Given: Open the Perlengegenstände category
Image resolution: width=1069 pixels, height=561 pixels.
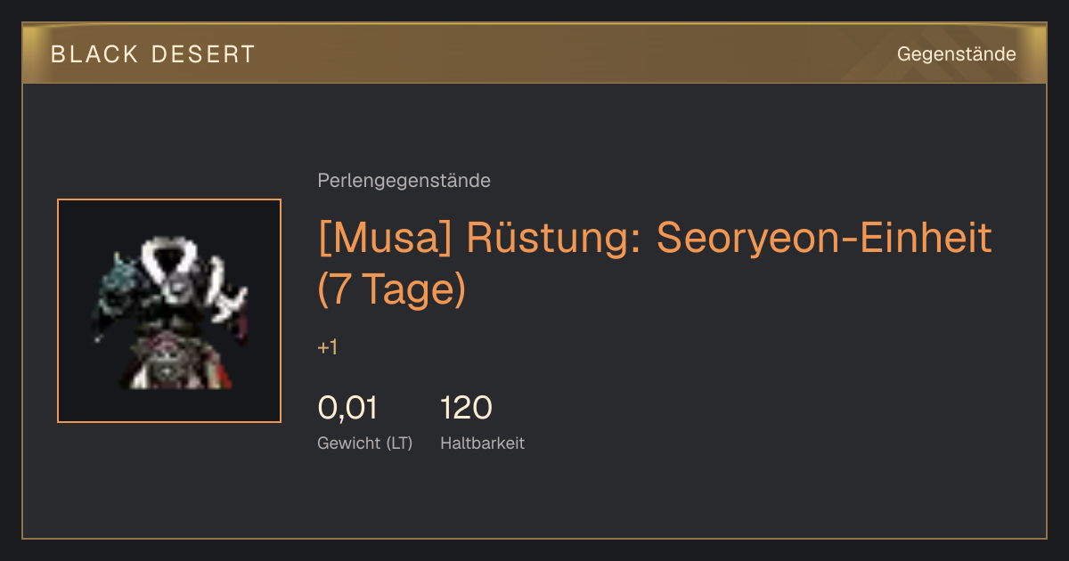Looking at the screenshot, I should coord(404,181).
